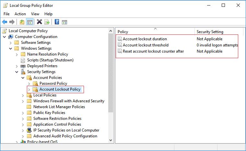Click the Export List toolbar icon
Viewport: 246px width, 151px height.
tap(47, 22)
